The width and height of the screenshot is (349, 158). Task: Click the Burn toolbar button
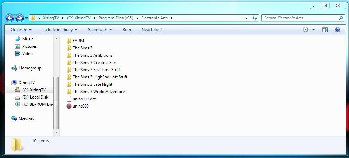click(x=127, y=30)
